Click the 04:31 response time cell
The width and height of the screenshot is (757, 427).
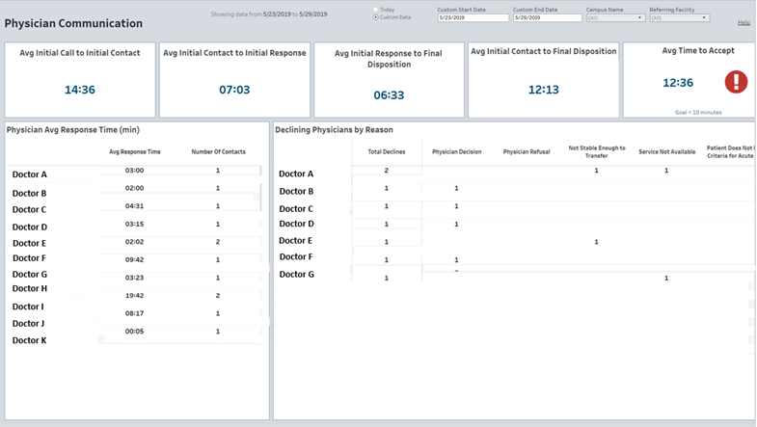(135, 206)
